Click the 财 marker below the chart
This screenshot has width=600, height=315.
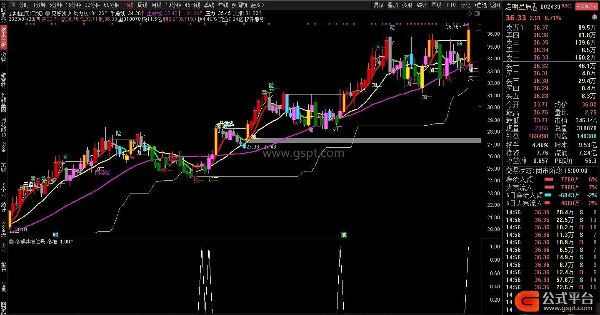pos(55,235)
